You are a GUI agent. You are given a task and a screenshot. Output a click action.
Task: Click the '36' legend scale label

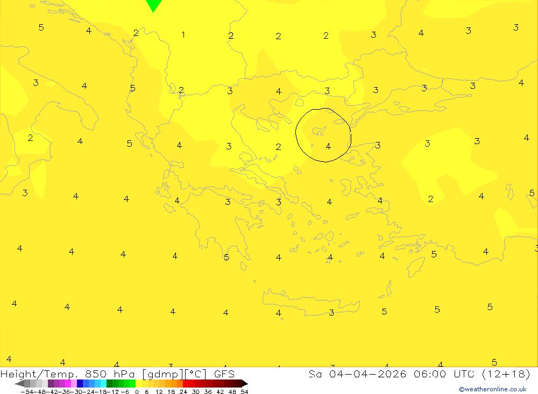coord(208,392)
